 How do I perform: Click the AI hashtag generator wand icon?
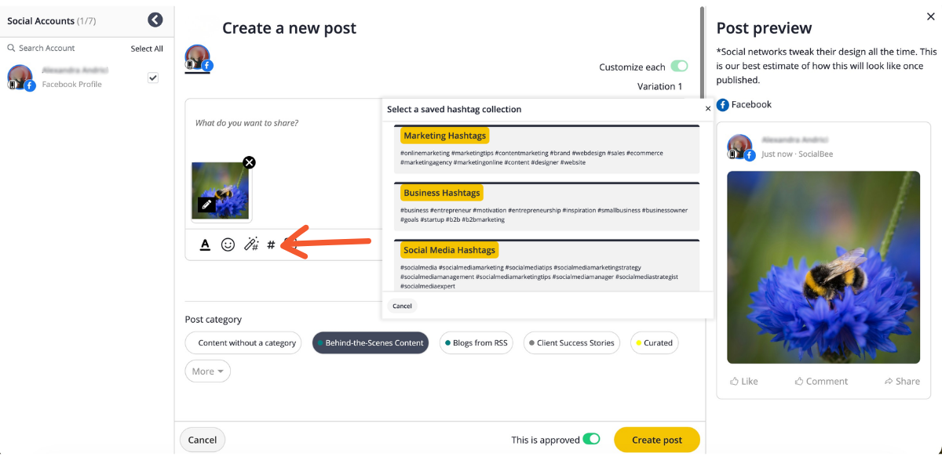click(x=251, y=244)
